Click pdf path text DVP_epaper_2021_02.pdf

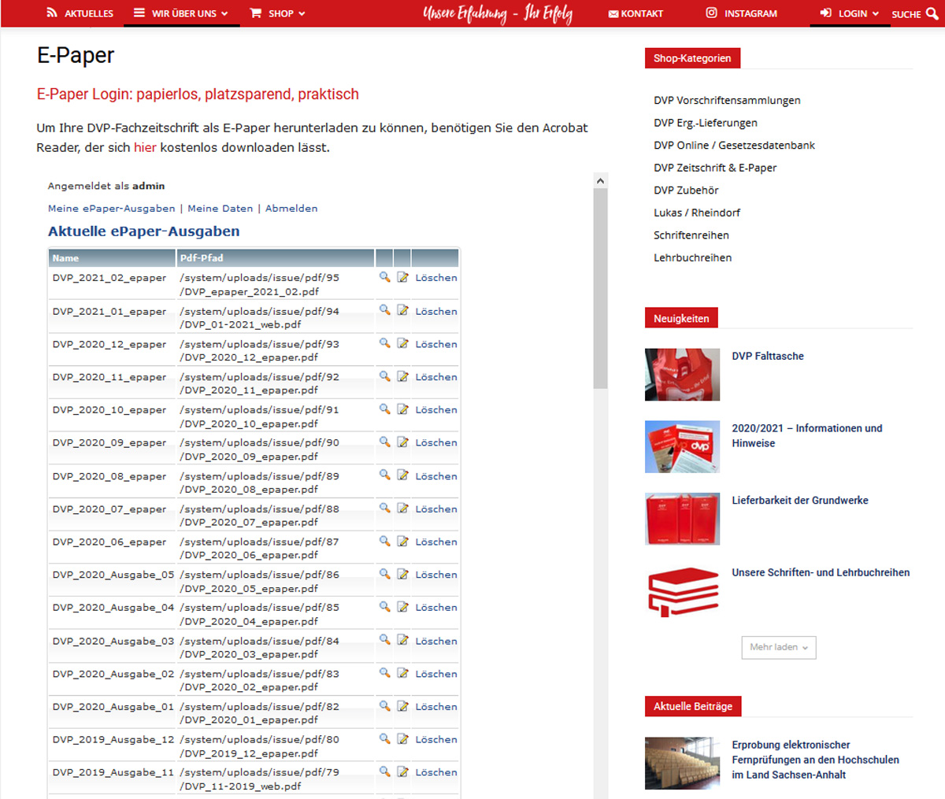(x=250, y=291)
